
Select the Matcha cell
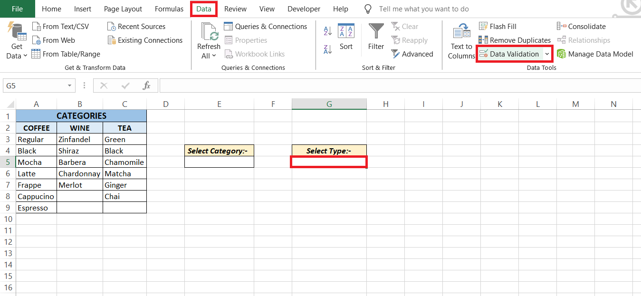(x=124, y=173)
